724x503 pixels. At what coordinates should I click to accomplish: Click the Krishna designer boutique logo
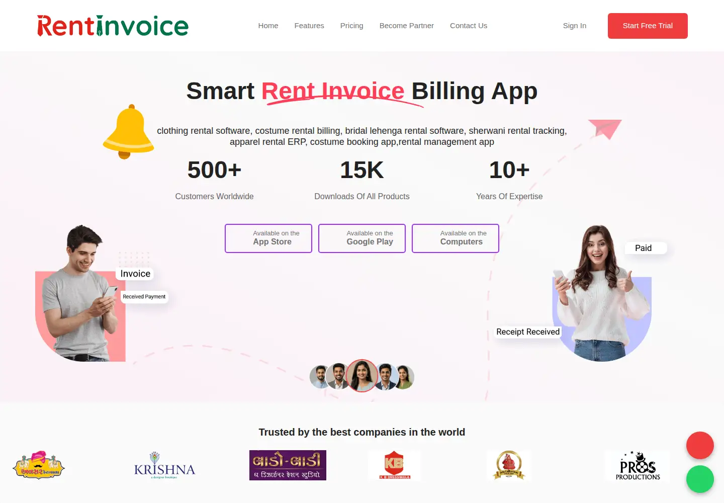point(164,466)
